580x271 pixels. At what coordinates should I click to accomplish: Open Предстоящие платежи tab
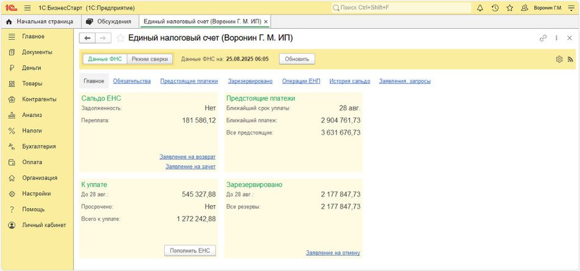(x=189, y=81)
